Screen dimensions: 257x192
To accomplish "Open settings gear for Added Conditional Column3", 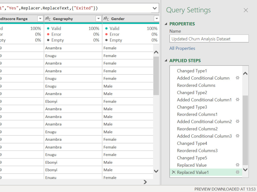I will [x=237, y=136].
